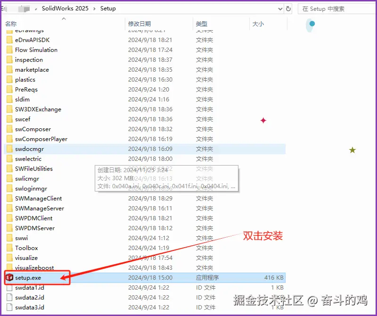Select the folder name swComposerPlayer

point(41,139)
